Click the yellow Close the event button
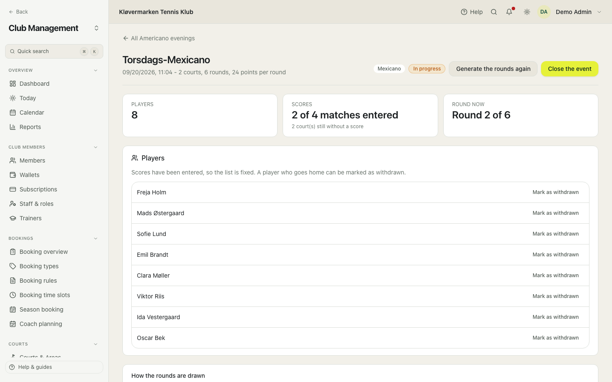Image resolution: width=612 pixels, height=382 pixels. click(569, 69)
